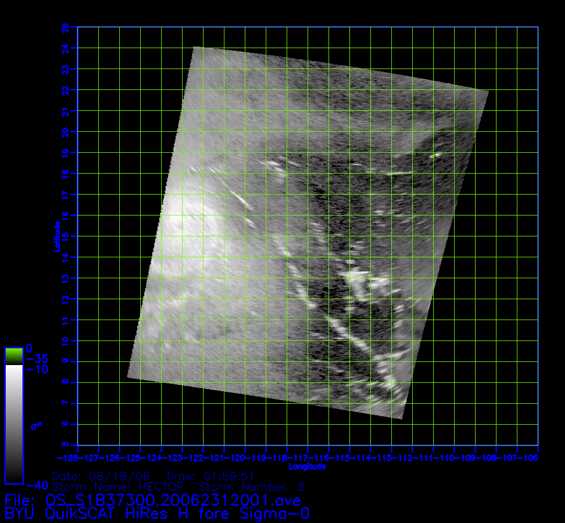
Task: Click the longitude -106 tick label
Action: (532, 458)
